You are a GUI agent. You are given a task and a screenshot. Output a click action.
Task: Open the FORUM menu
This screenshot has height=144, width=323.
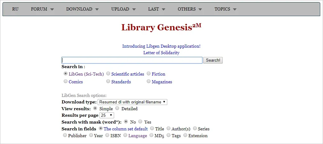click(x=42, y=9)
